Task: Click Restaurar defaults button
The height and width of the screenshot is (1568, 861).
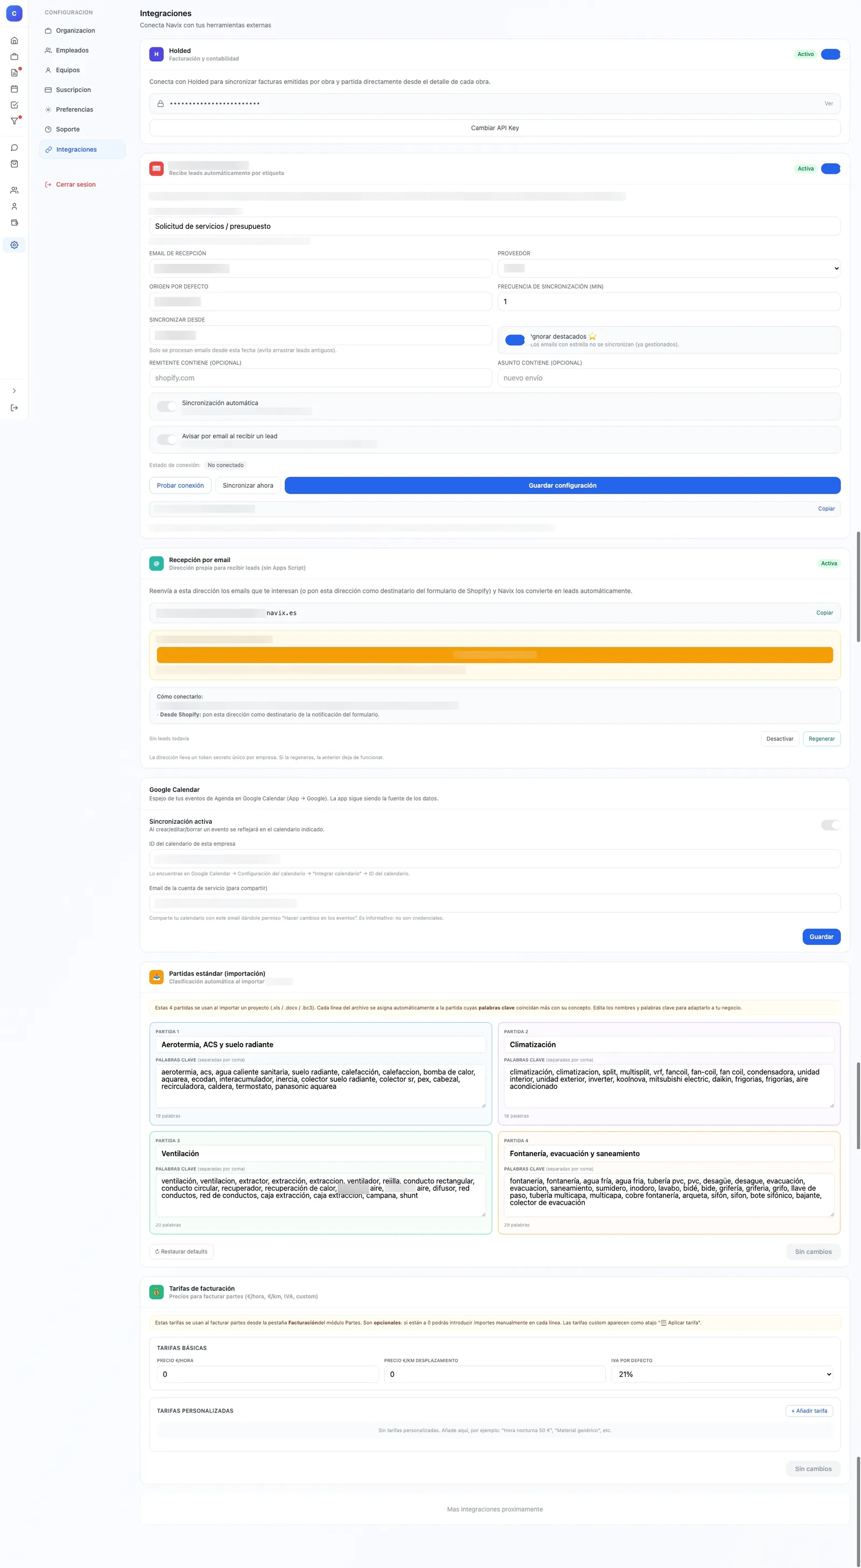Action: click(x=181, y=1251)
